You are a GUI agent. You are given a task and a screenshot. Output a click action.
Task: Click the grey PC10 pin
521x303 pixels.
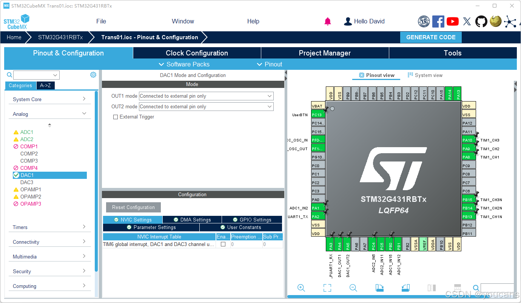pyautogui.click(x=433, y=93)
